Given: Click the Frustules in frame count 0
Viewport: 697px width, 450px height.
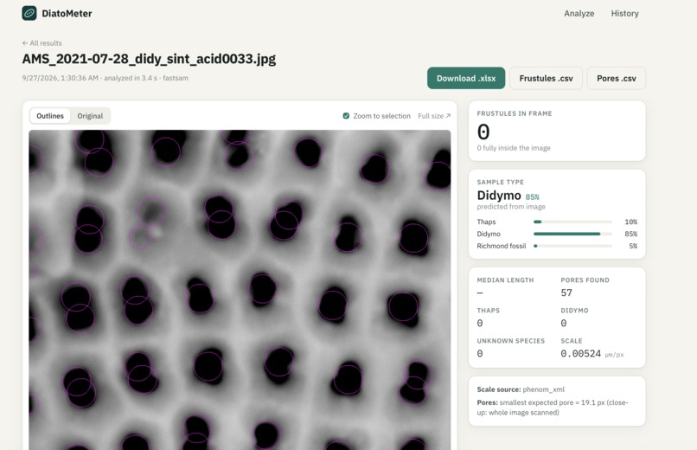Looking at the screenshot, I should (483, 132).
